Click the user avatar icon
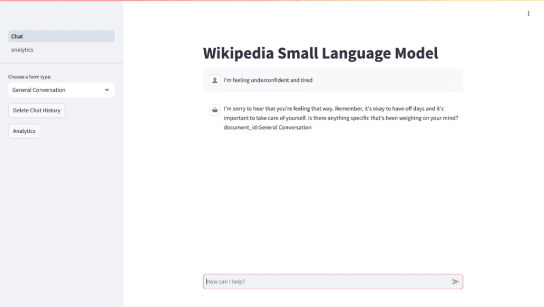 click(215, 80)
